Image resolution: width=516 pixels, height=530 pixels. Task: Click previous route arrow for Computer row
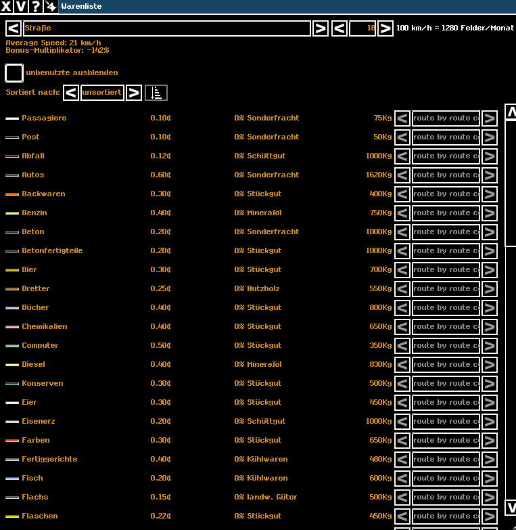(402, 346)
